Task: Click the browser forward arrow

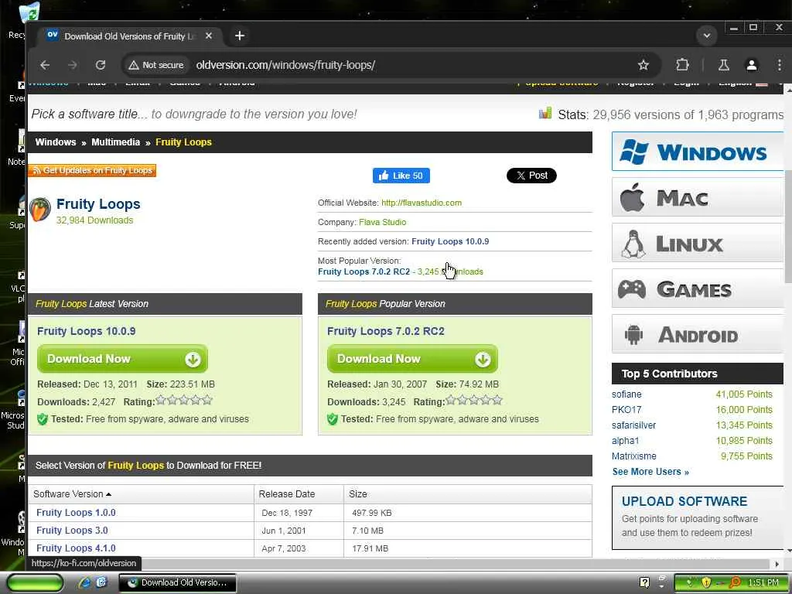Action: [73, 65]
